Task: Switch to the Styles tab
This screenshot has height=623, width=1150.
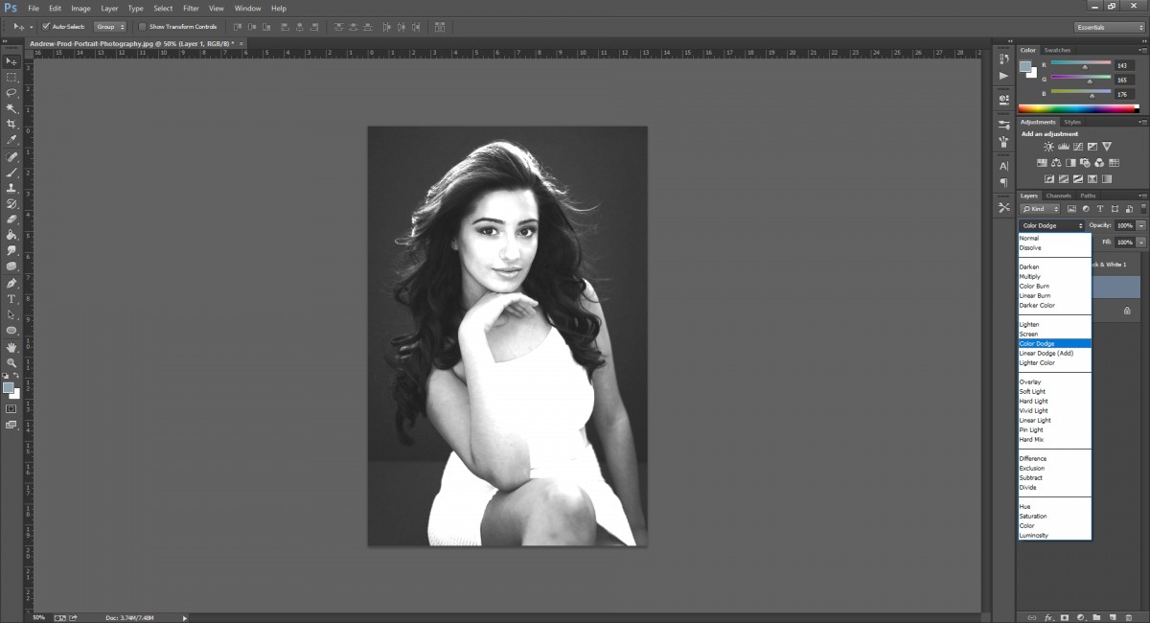Action: tap(1072, 122)
